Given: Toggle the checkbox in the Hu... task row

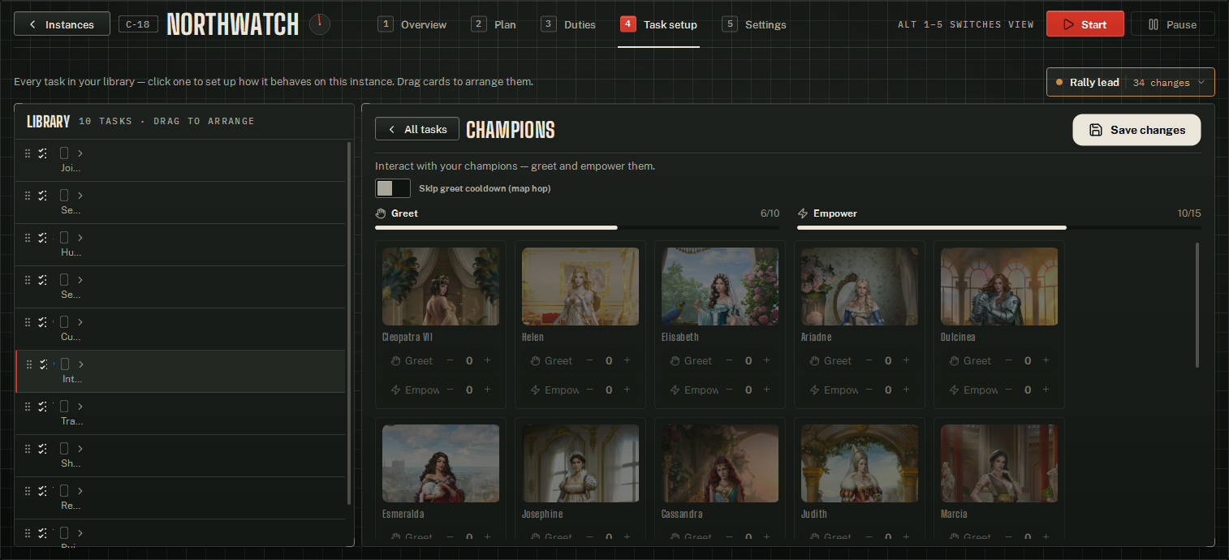Looking at the screenshot, I should (x=64, y=237).
